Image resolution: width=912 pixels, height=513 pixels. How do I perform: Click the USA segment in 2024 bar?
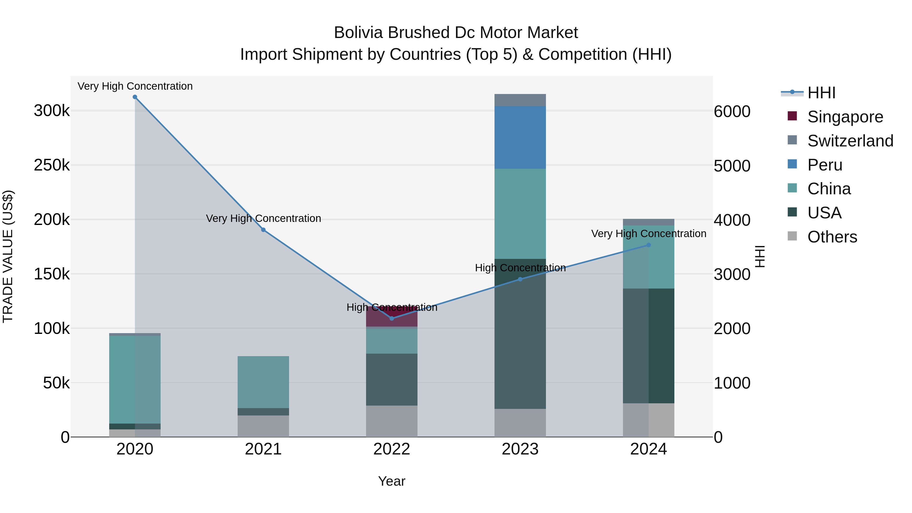tap(649, 346)
